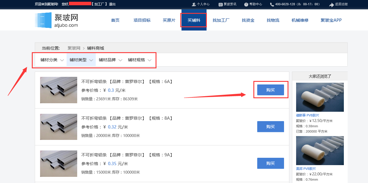Open 项目招标 navigation item
The width and height of the screenshot is (368, 183).
coord(142,20)
